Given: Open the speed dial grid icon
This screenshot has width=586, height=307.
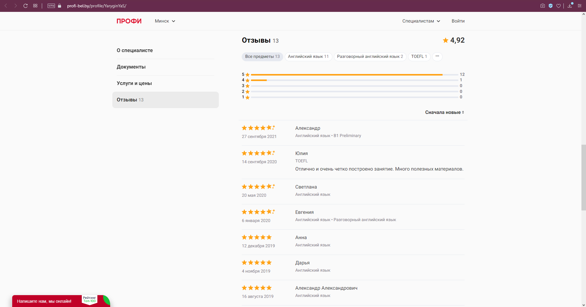Looking at the screenshot, I should (x=35, y=6).
